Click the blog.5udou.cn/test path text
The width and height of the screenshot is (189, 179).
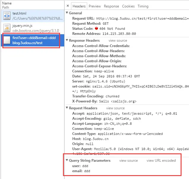[27, 43]
